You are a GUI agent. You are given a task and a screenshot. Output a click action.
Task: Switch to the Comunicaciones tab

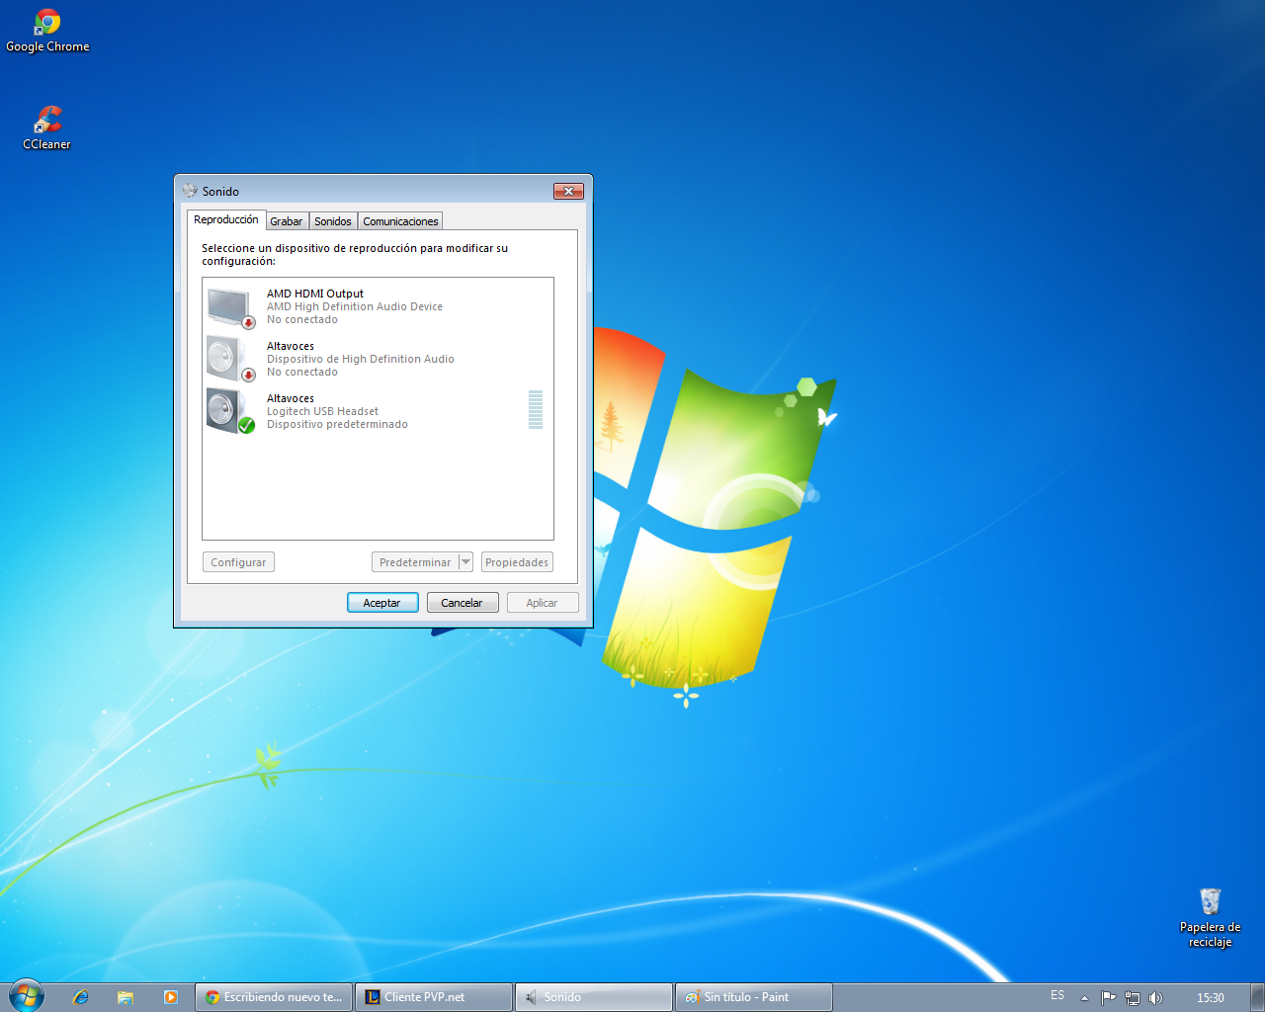[400, 221]
